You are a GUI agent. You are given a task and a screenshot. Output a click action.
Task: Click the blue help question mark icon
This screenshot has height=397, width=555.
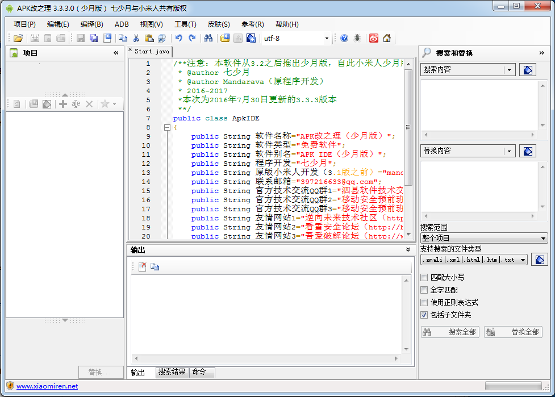[344, 38]
